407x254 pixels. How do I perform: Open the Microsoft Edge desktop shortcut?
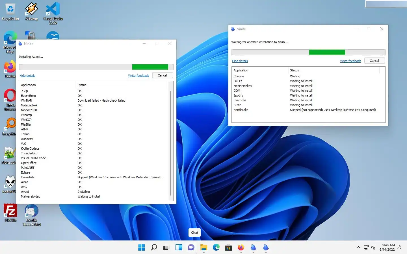10,42
